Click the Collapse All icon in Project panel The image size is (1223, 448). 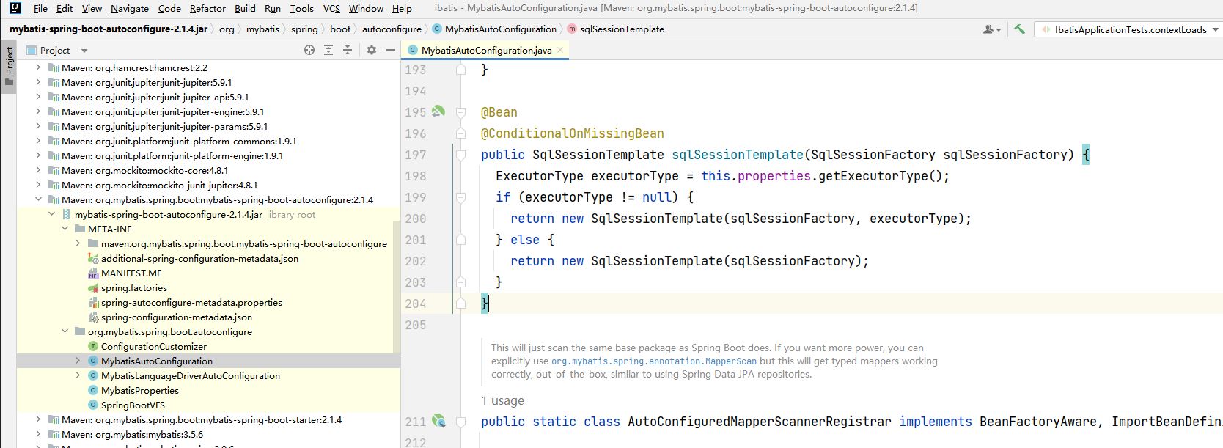click(348, 50)
